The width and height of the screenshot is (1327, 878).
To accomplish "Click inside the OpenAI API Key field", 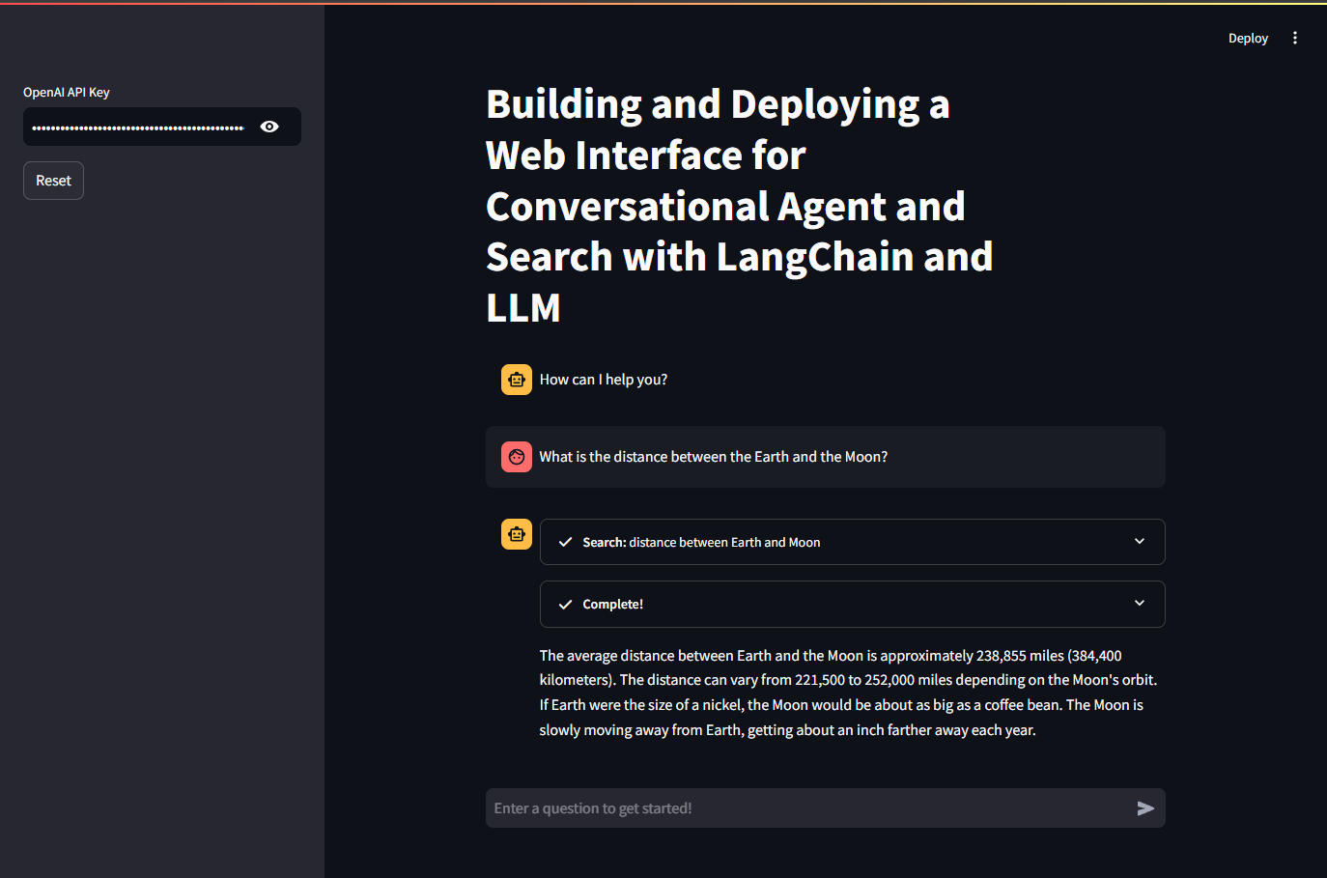I will (x=138, y=127).
